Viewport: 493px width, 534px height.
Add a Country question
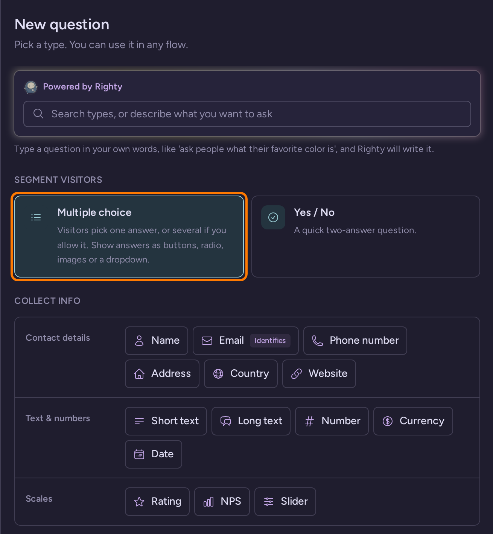click(241, 374)
